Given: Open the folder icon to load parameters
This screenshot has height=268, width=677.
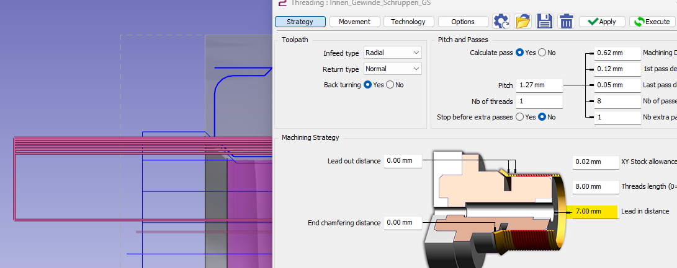Looking at the screenshot, I should click(x=523, y=22).
